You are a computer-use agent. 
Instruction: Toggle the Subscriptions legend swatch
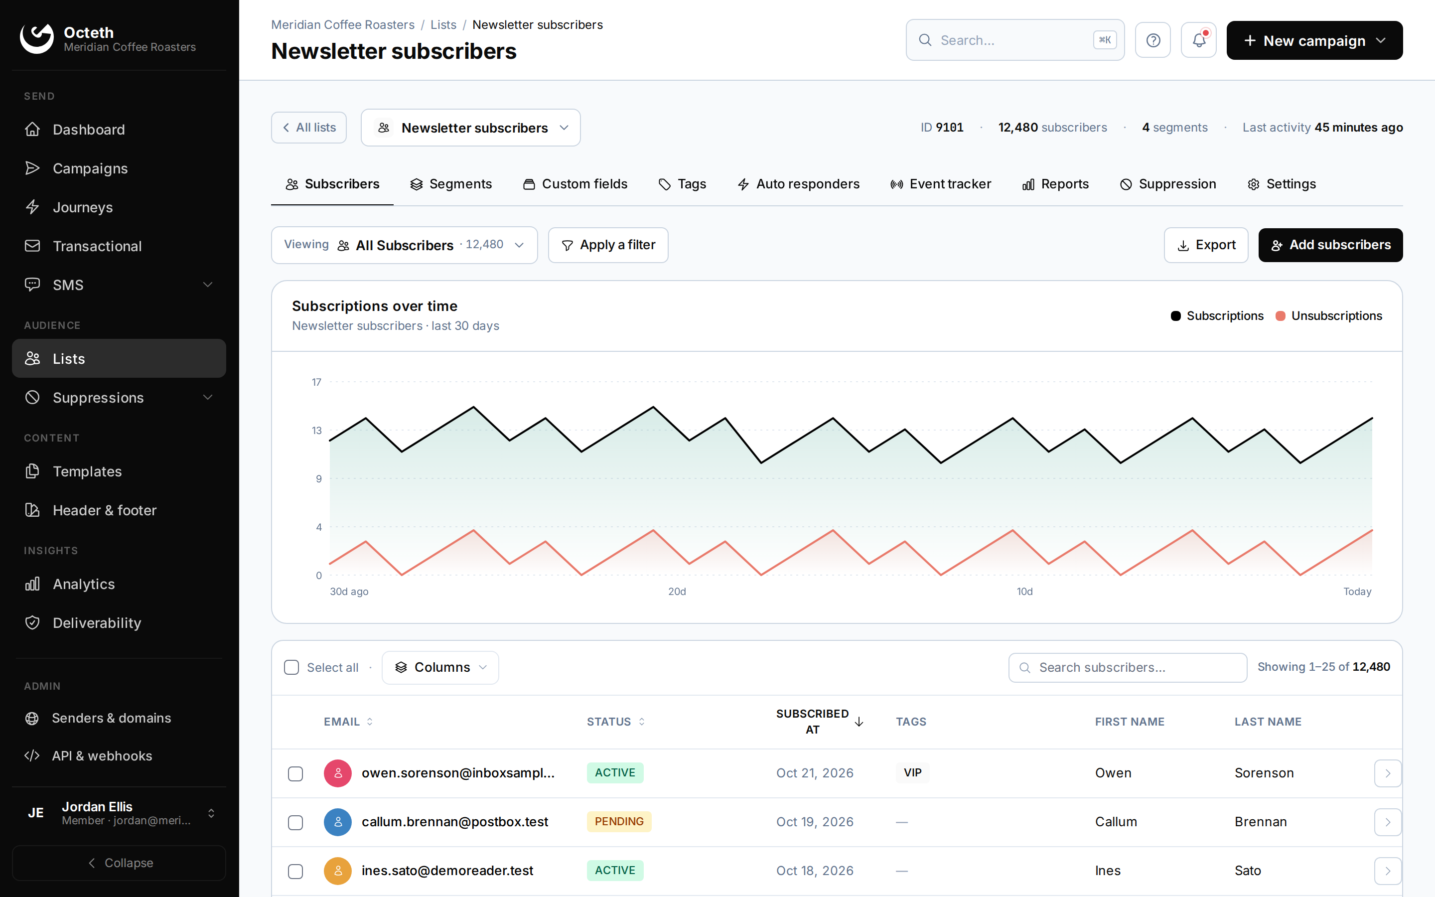[1176, 315]
